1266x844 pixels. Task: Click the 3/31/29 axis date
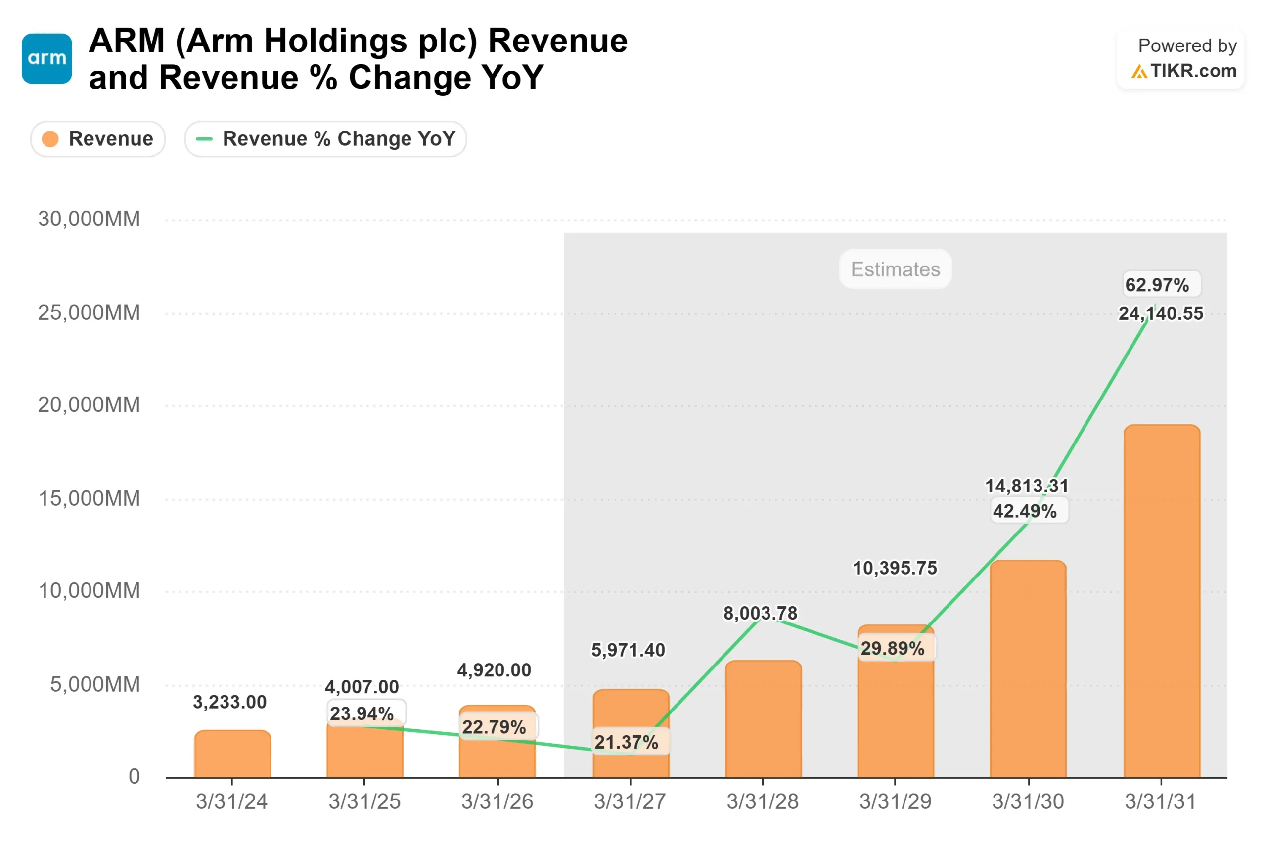[895, 801]
